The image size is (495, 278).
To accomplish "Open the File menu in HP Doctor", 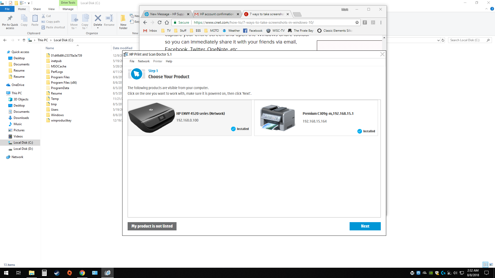I will (x=132, y=61).
